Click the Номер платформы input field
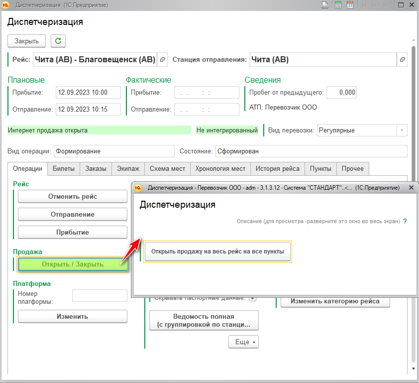The height and width of the screenshot is (383, 419). pos(100,296)
